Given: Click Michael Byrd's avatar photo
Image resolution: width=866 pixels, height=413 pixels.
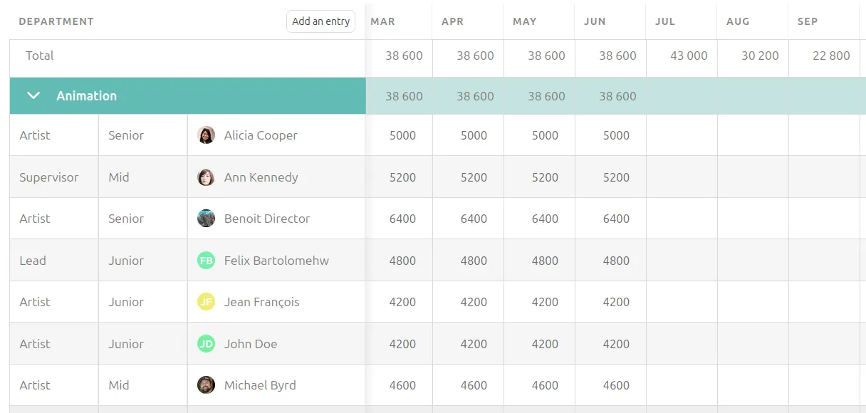Looking at the screenshot, I should pyautogui.click(x=206, y=385).
